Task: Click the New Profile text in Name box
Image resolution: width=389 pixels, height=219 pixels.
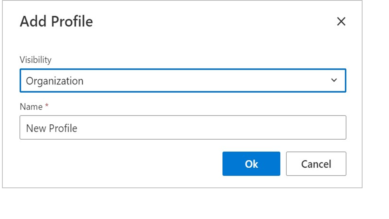Action: pos(52,128)
